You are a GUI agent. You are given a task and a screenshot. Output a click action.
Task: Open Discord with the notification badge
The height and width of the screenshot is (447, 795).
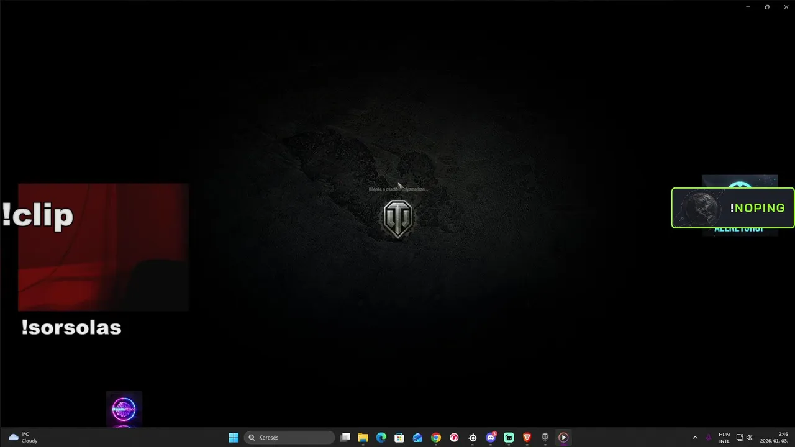pos(491,438)
